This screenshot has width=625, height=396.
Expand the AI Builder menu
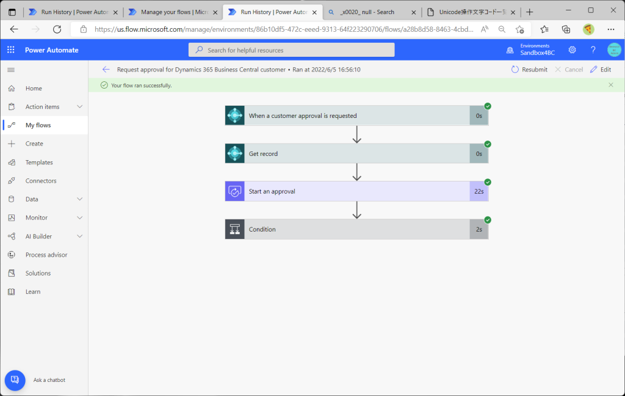click(80, 237)
